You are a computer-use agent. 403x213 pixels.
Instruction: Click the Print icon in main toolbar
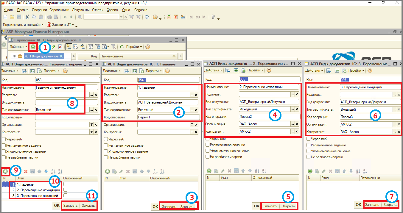pyautogui.click(x=50, y=17)
